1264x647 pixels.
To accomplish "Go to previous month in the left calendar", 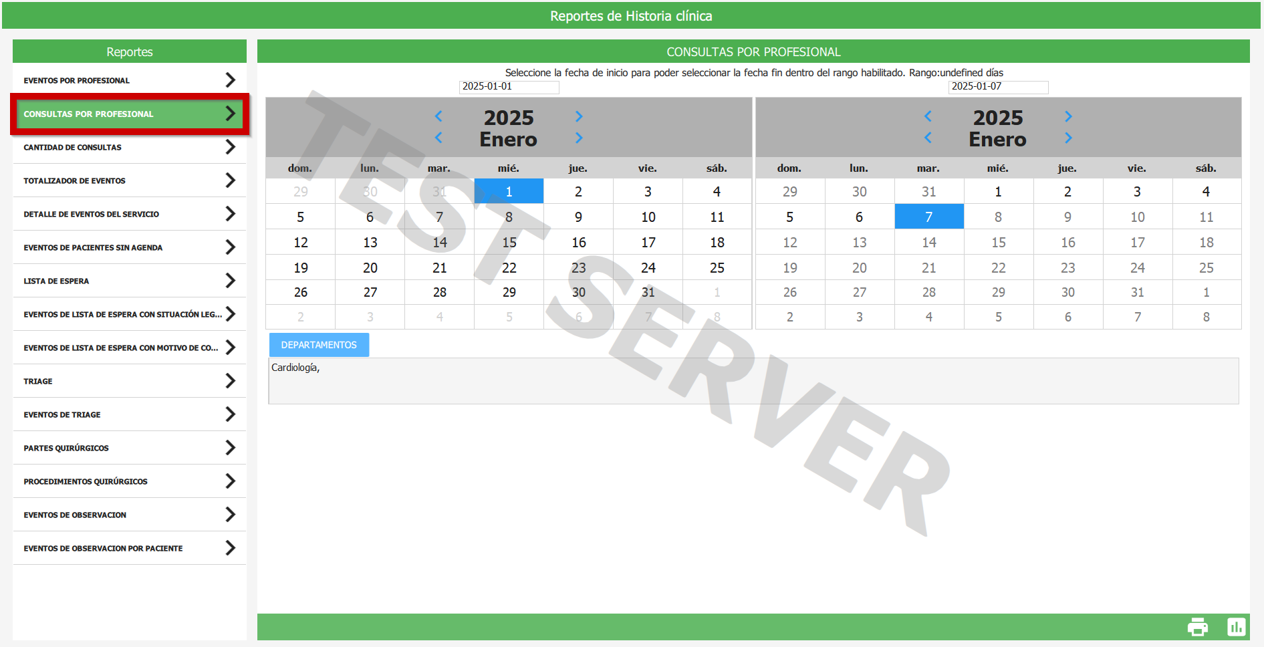I will tap(438, 138).
